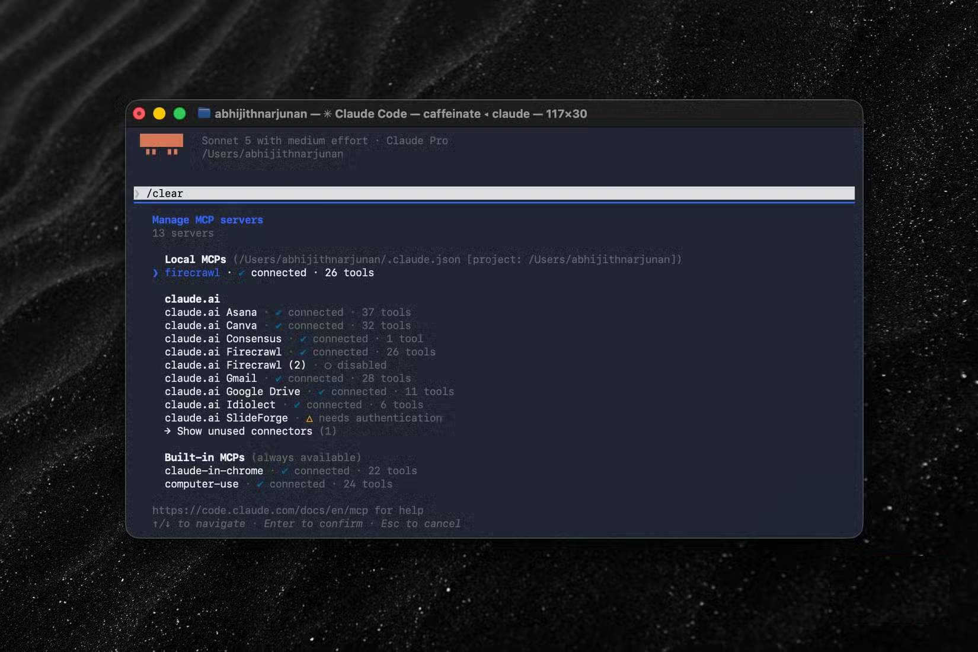Click the checkmark icon on the Canva row

point(278,325)
